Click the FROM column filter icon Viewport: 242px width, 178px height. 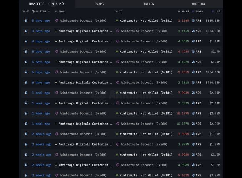click(56, 11)
